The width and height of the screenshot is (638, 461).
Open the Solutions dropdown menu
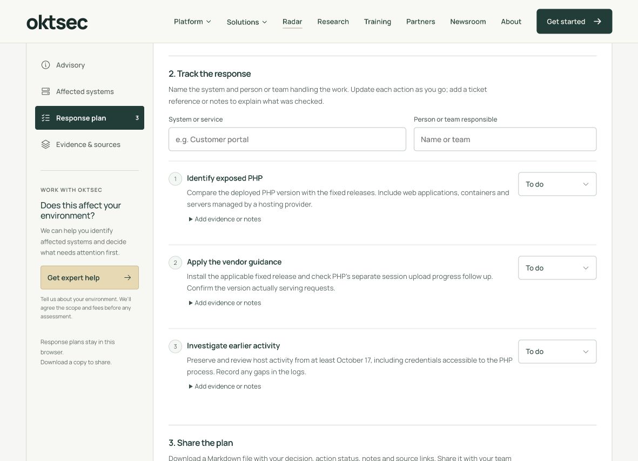click(247, 22)
